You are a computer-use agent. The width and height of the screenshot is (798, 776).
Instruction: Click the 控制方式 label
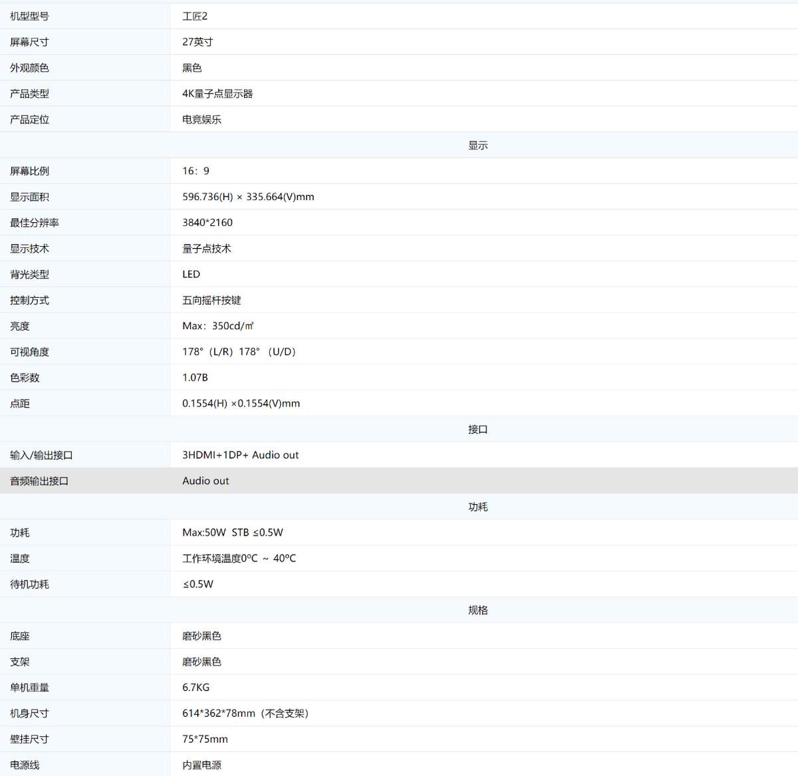coord(29,300)
